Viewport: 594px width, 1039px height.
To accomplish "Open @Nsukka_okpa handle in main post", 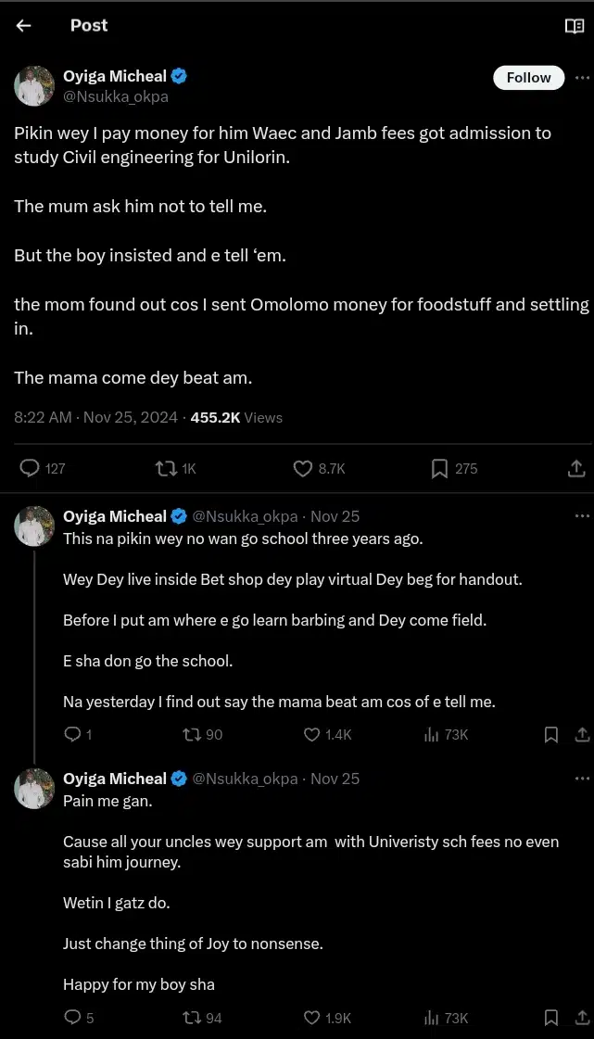I will click(116, 96).
